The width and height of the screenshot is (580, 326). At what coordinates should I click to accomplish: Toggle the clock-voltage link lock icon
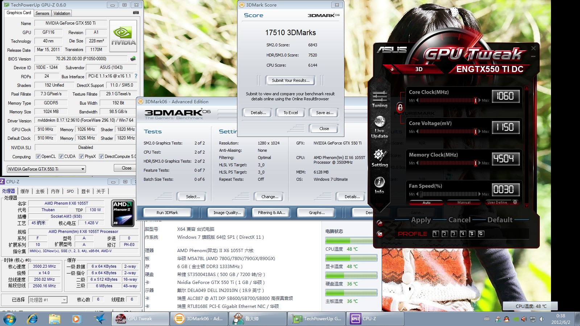[x=400, y=107]
